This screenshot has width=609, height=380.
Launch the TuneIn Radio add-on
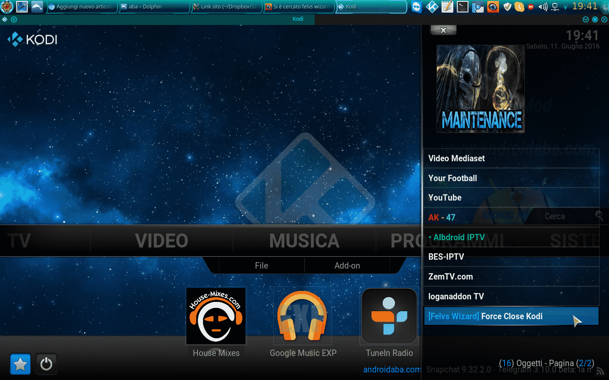(389, 316)
